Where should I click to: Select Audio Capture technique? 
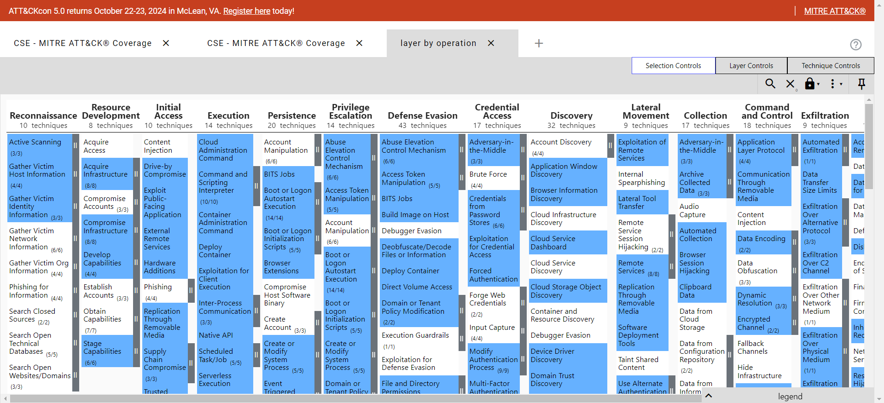[x=702, y=211]
